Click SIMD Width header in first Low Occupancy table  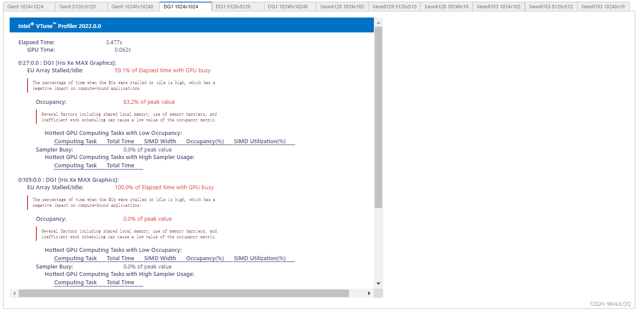tap(160, 141)
